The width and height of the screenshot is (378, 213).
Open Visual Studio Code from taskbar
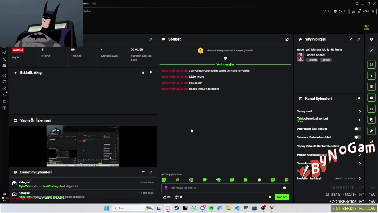pos(237,208)
